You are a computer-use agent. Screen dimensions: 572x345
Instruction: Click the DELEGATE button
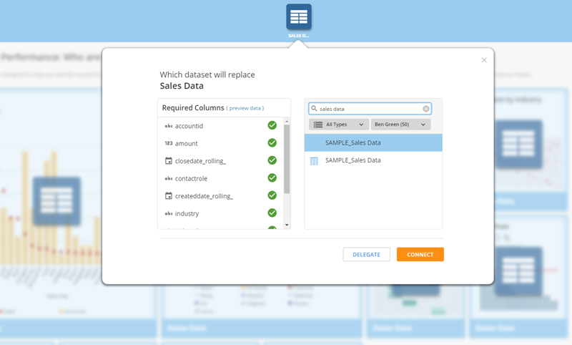[366, 255]
